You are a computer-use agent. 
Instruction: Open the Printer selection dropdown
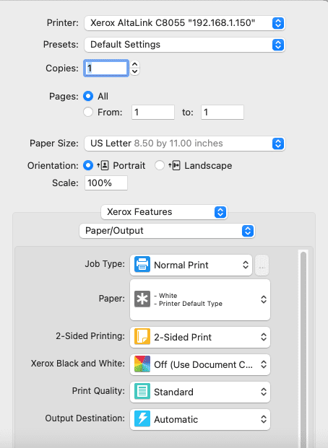[x=185, y=23]
